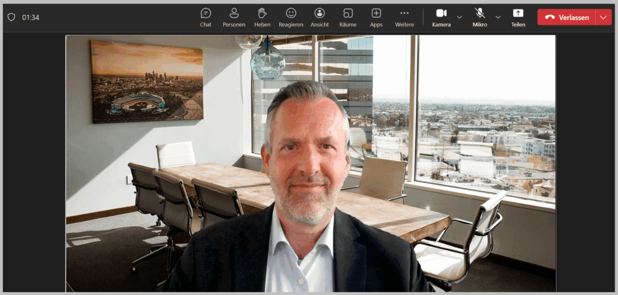
Task: Click the shield security icon
Action: (x=11, y=17)
